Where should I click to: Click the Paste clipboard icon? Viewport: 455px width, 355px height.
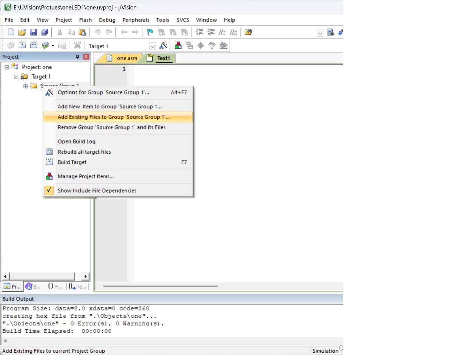(82, 32)
